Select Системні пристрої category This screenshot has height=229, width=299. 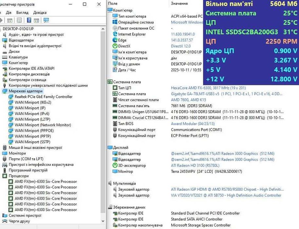25,216
